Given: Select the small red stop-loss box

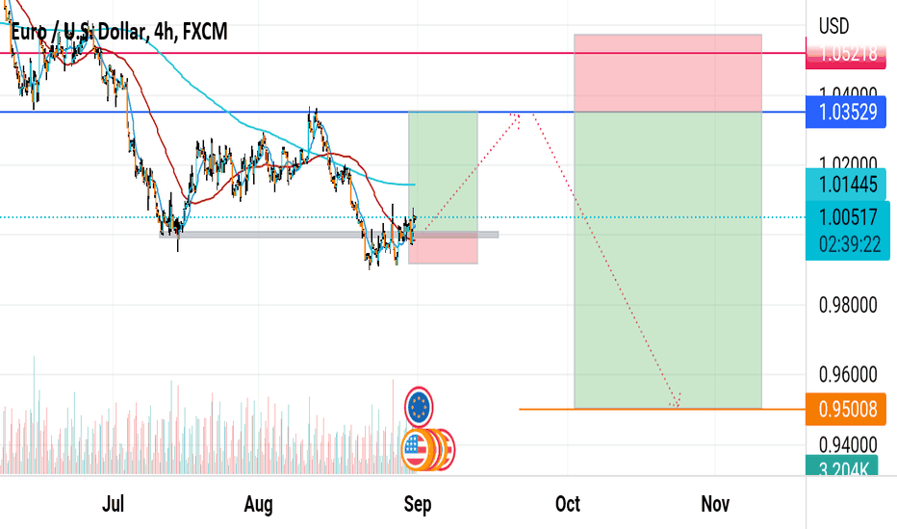Looking at the screenshot, I should tap(443, 248).
